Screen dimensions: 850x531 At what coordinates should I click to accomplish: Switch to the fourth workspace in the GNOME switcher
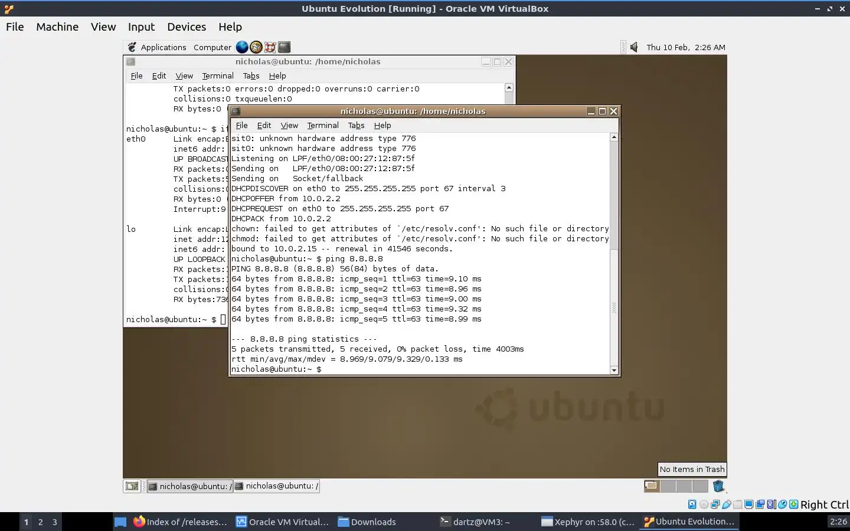pos(699,486)
